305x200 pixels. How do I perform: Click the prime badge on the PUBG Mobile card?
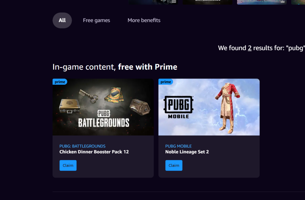(166, 82)
